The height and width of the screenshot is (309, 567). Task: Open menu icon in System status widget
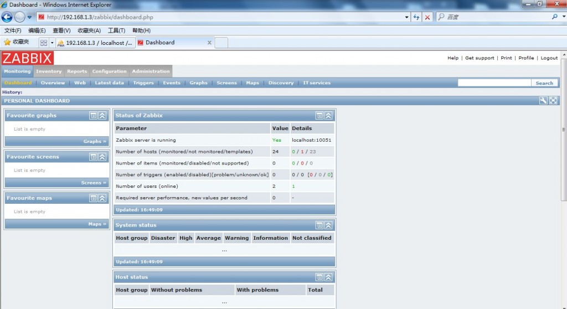pyautogui.click(x=319, y=225)
